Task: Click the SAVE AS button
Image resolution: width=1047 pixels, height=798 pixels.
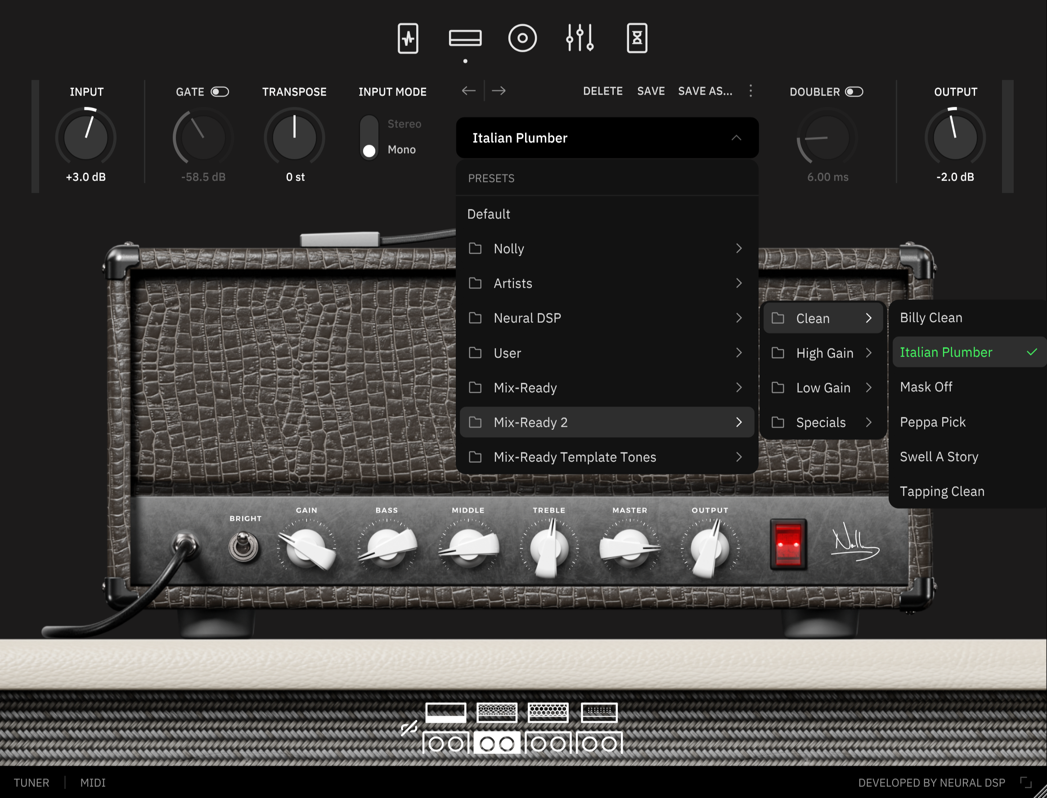Action: click(705, 91)
